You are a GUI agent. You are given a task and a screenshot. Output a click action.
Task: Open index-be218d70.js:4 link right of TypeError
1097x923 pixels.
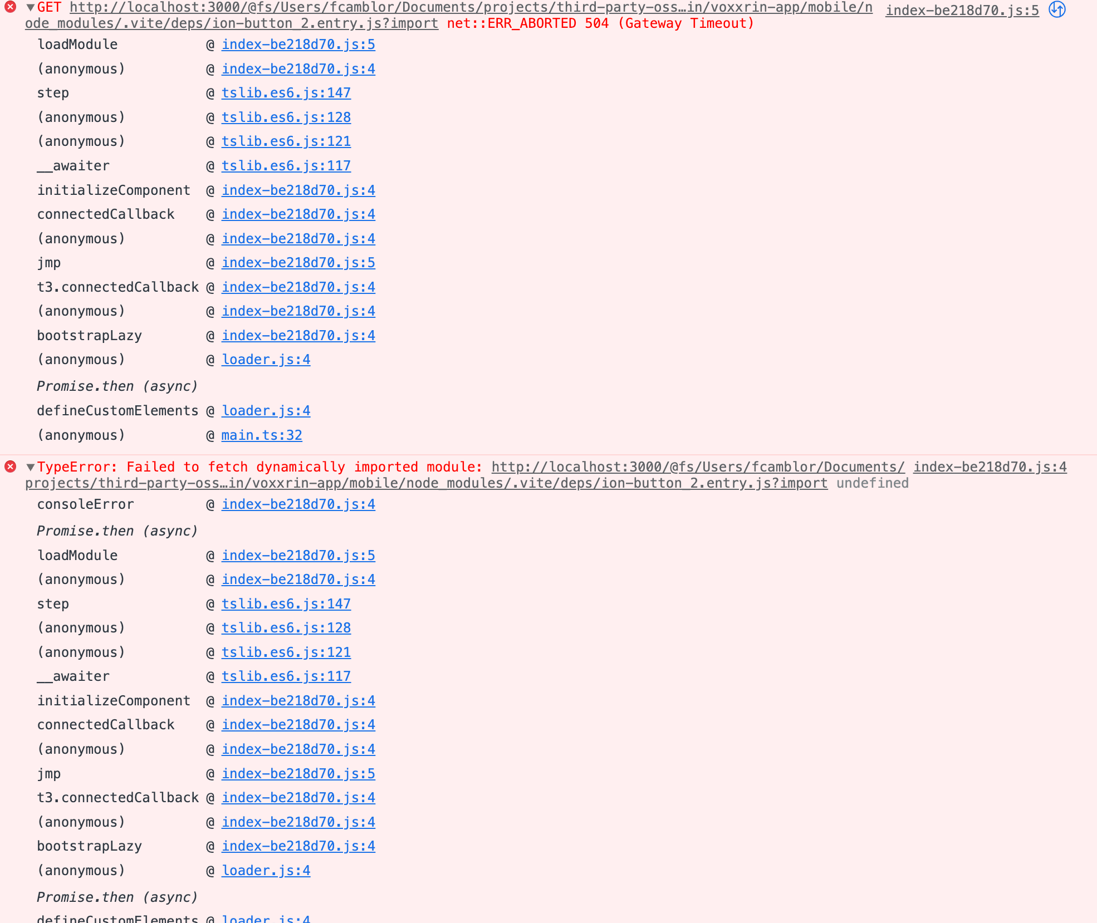(x=990, y=467)
